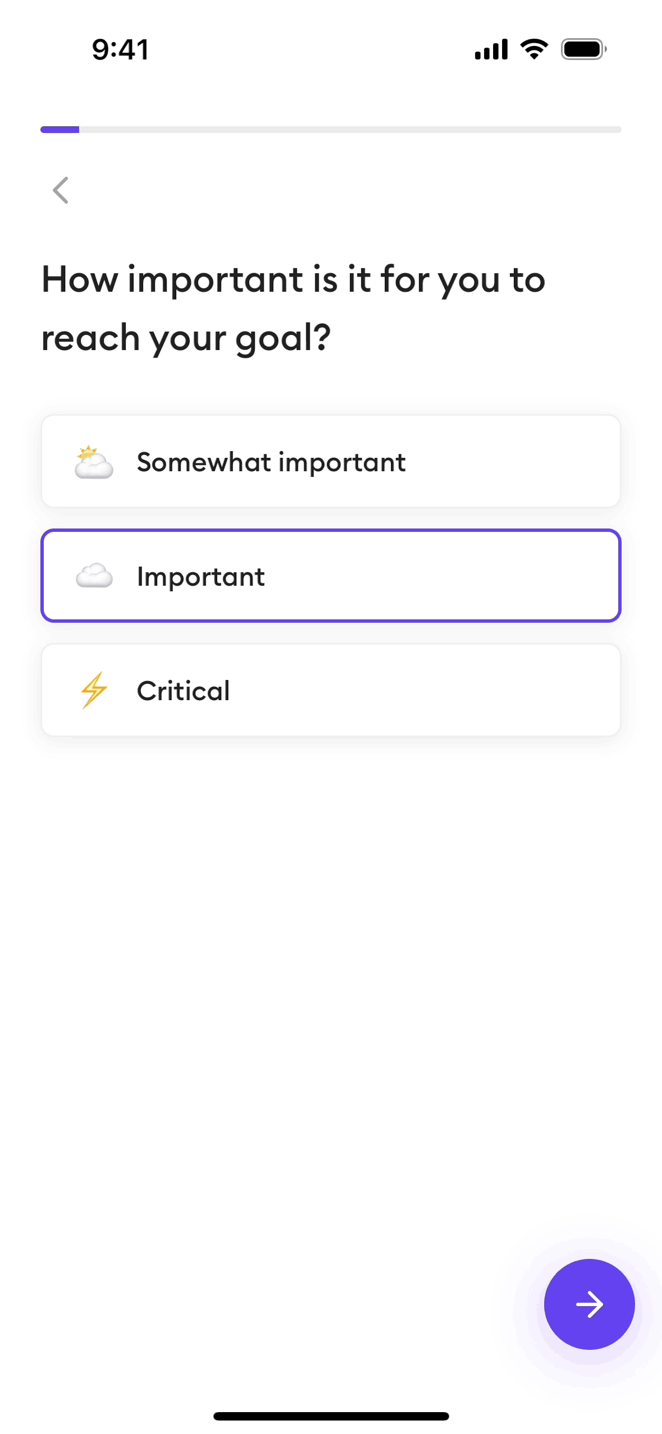This screenshot has height=1434, width=662.
Task: Tap the battery status icon
Action: [x=583, y=49]
